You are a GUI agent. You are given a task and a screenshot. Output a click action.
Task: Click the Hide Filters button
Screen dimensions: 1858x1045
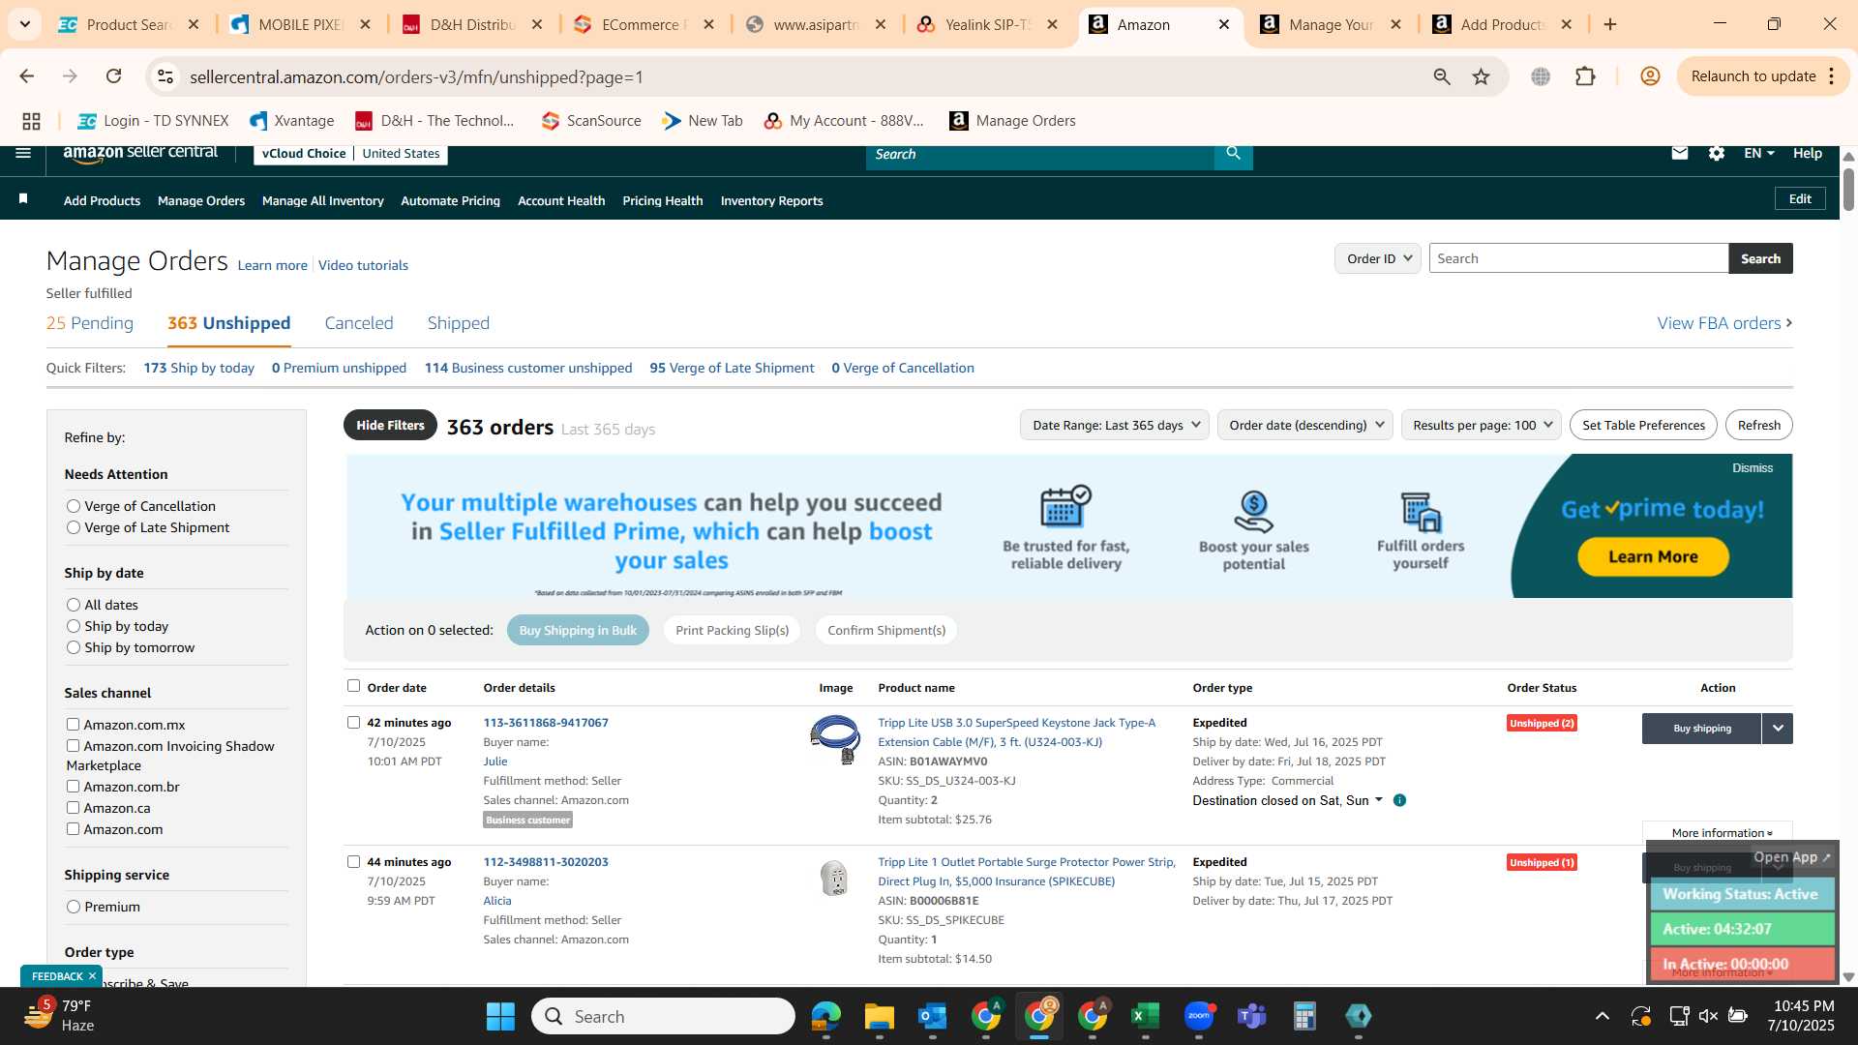390,425
